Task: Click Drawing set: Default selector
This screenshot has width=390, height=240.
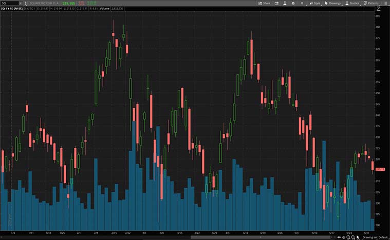Action: tap(376, 237)
